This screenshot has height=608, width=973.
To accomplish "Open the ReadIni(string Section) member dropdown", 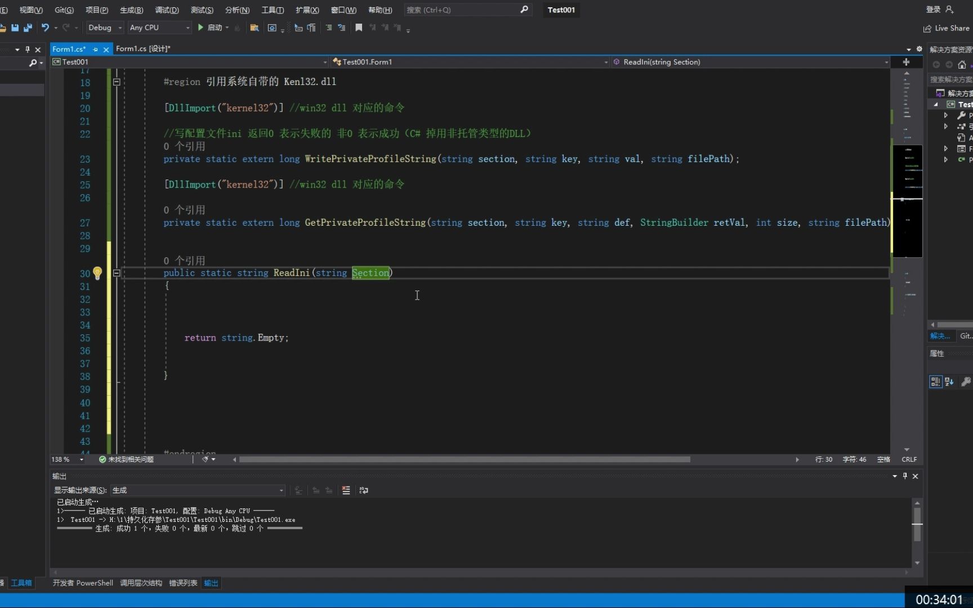I will pyautogui.click(x=751, y=62).
